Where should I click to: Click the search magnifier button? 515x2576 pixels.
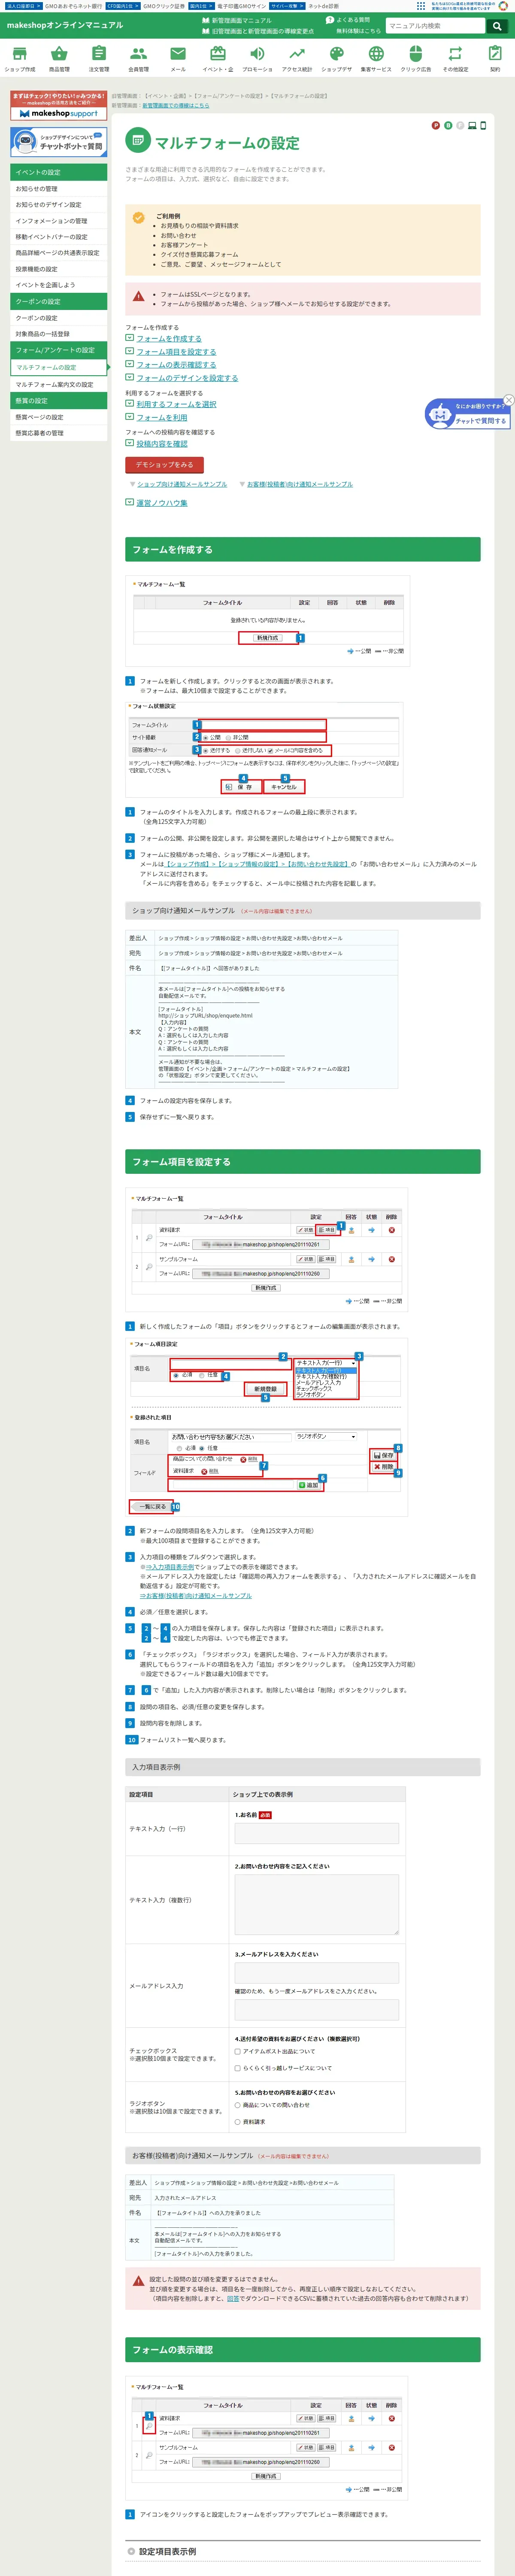click(x=496, y=26)
